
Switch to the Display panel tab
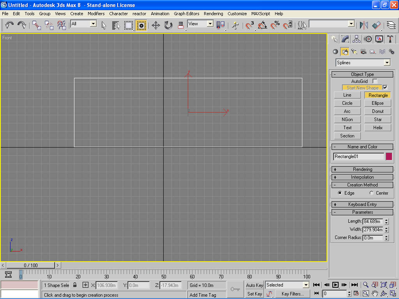(379, 39)
